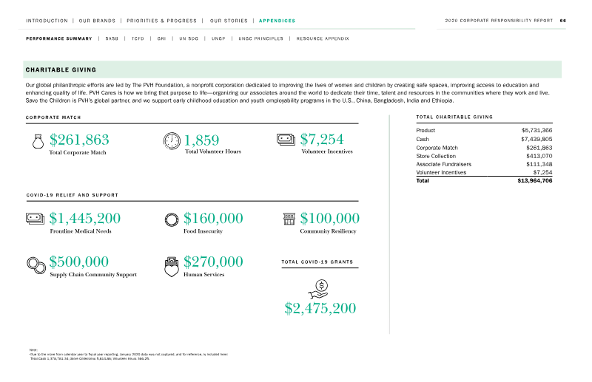This screenshot has width=592, height=382.
Task: Click the storefront icon beside $100,000
Action: coord(289,219)
